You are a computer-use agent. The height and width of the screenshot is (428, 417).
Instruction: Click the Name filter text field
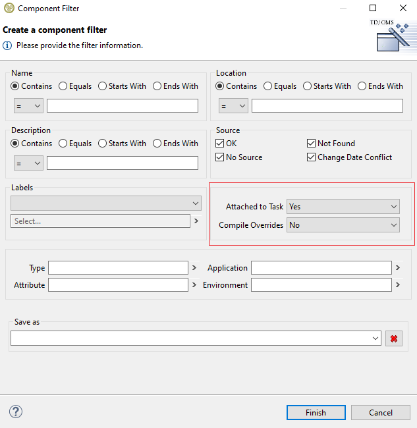pos(123,106)
